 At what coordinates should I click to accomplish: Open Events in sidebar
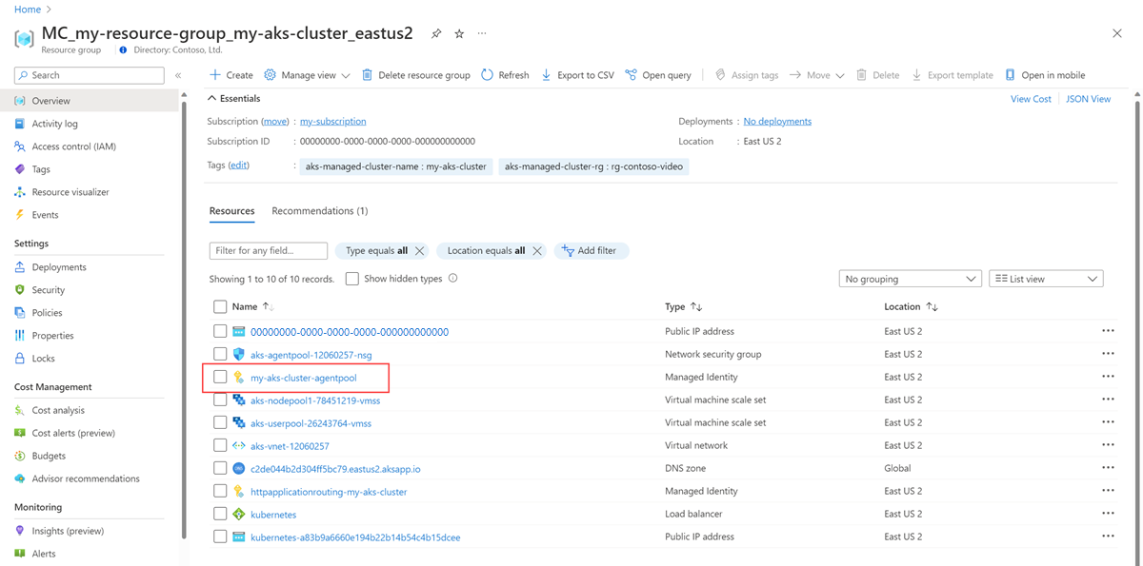coord(45,215)
